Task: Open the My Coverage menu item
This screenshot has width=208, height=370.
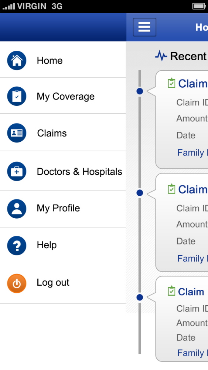Action: coord(63,96)
